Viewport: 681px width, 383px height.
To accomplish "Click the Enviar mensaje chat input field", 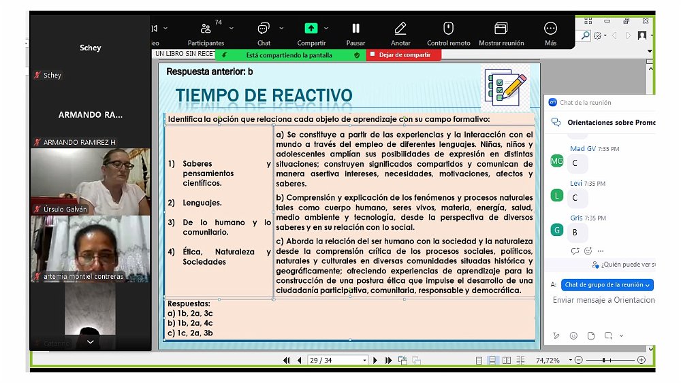I will tap(603, 300).
